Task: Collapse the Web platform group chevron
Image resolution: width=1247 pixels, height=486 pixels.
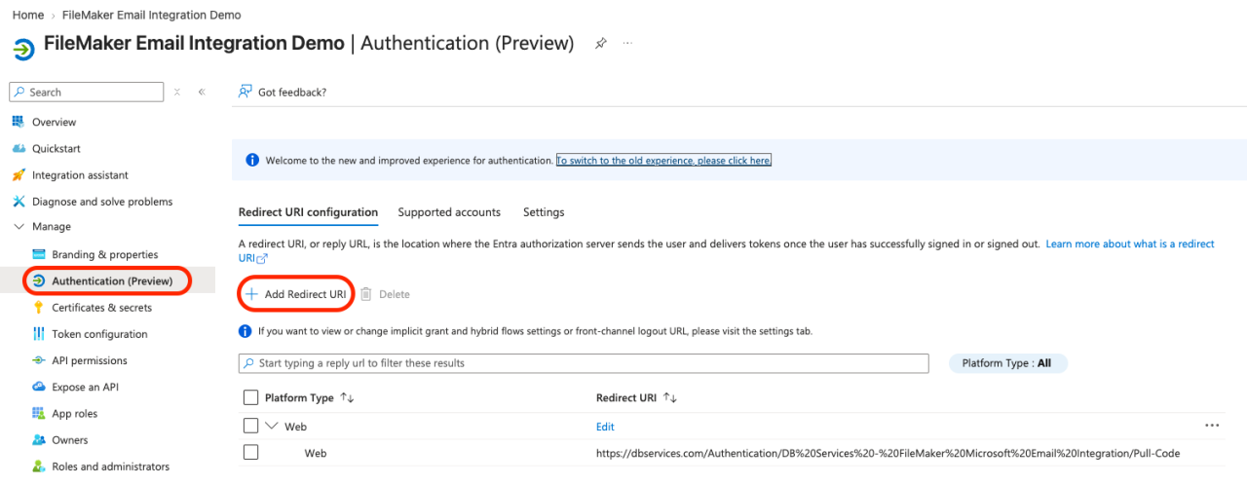Action: (272, 426)
